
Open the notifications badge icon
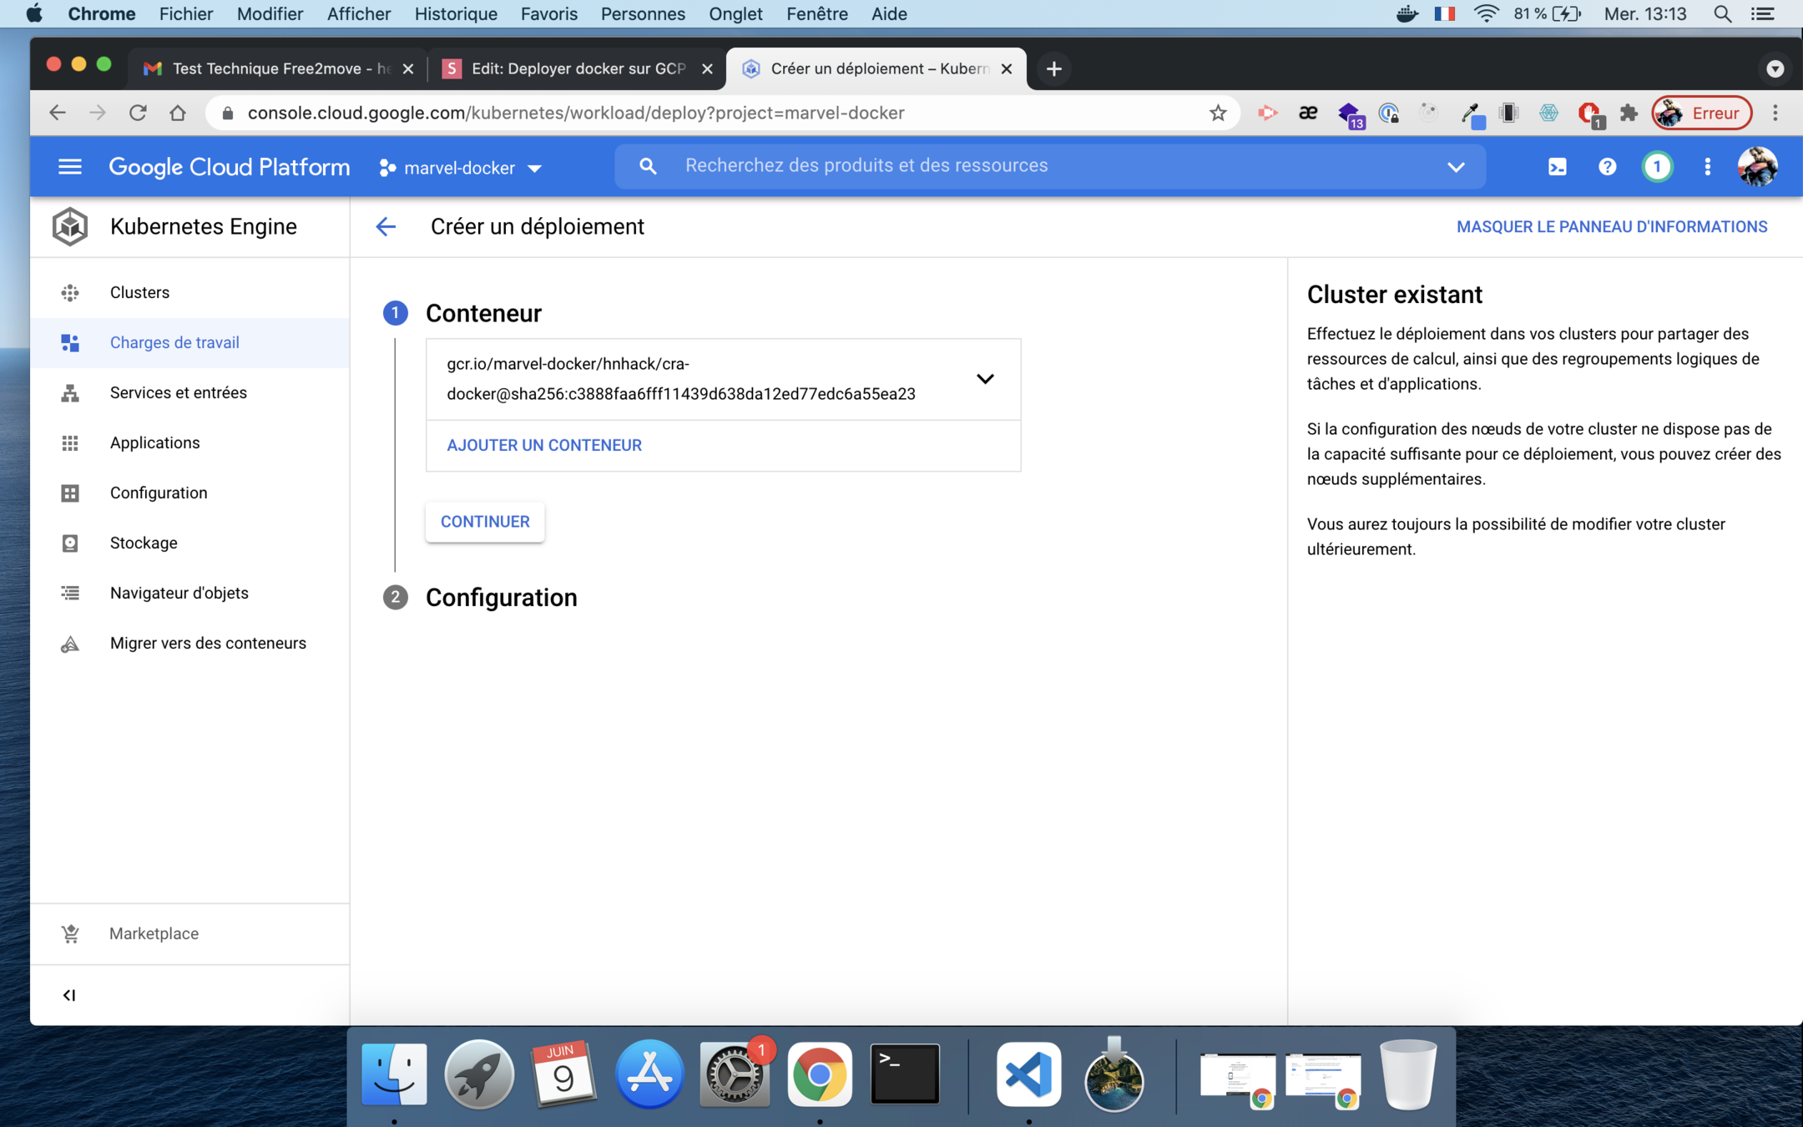click(x=1657, y=167)
